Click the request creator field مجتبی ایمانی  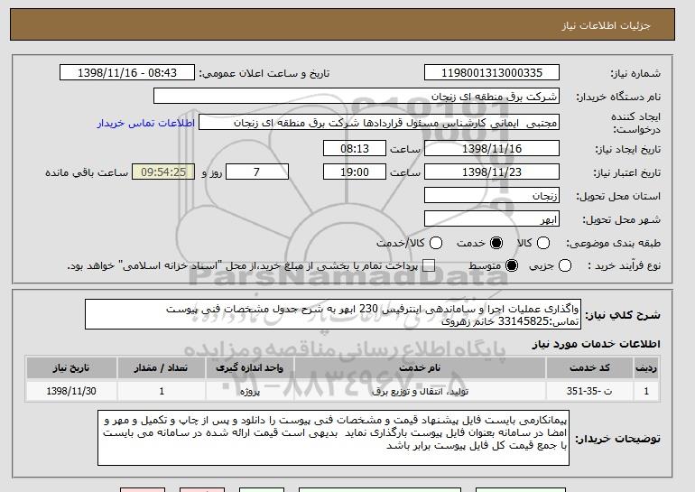click(x=379, y=123)
